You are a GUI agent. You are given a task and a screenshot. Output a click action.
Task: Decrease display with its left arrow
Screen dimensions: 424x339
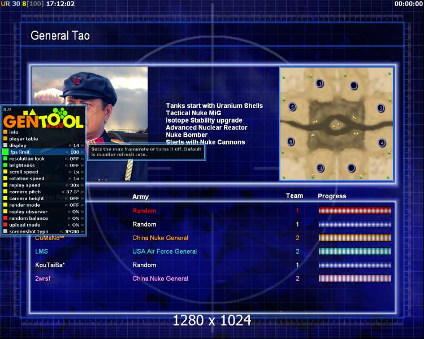(x=70, y=145)
